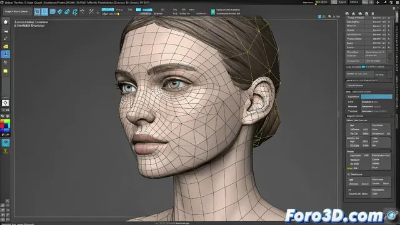Toggle the teal checkmark box in top toolbar
This screenshot has height=225, width=400.
click(212, 12)
